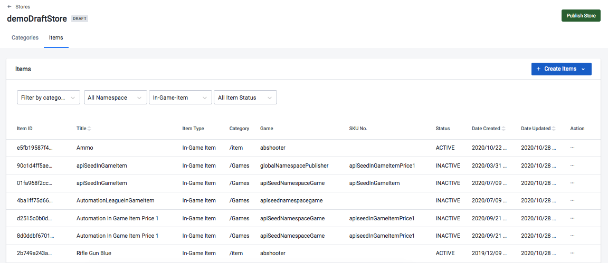Open the In-Game-Item type dropdown

click(180, 98)
